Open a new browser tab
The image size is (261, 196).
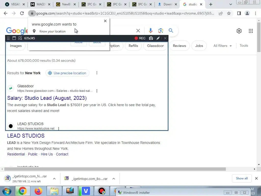[x=211, y=4]
